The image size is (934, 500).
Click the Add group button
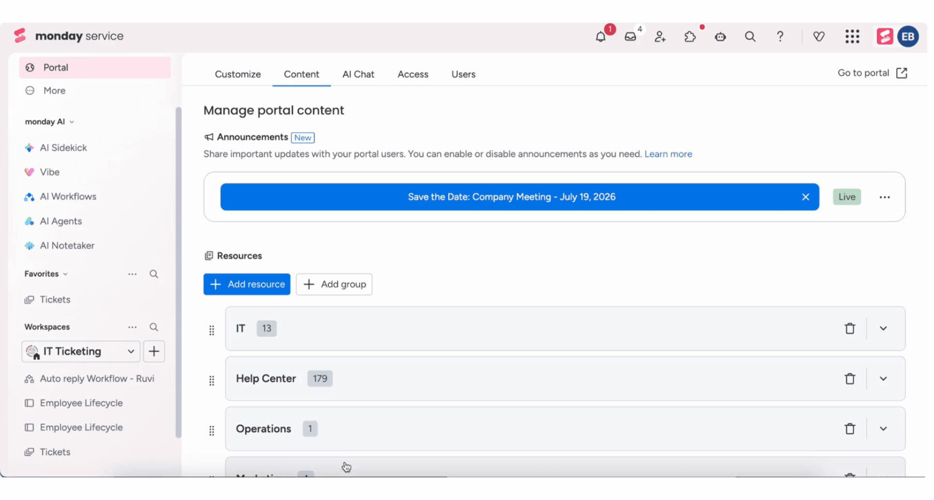point(334,285)
